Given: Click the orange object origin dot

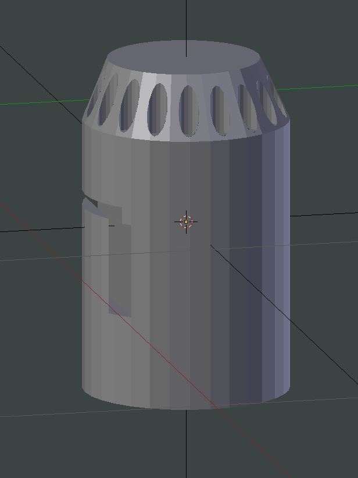Looking at the screenshot, I should [x=186, y=222].
